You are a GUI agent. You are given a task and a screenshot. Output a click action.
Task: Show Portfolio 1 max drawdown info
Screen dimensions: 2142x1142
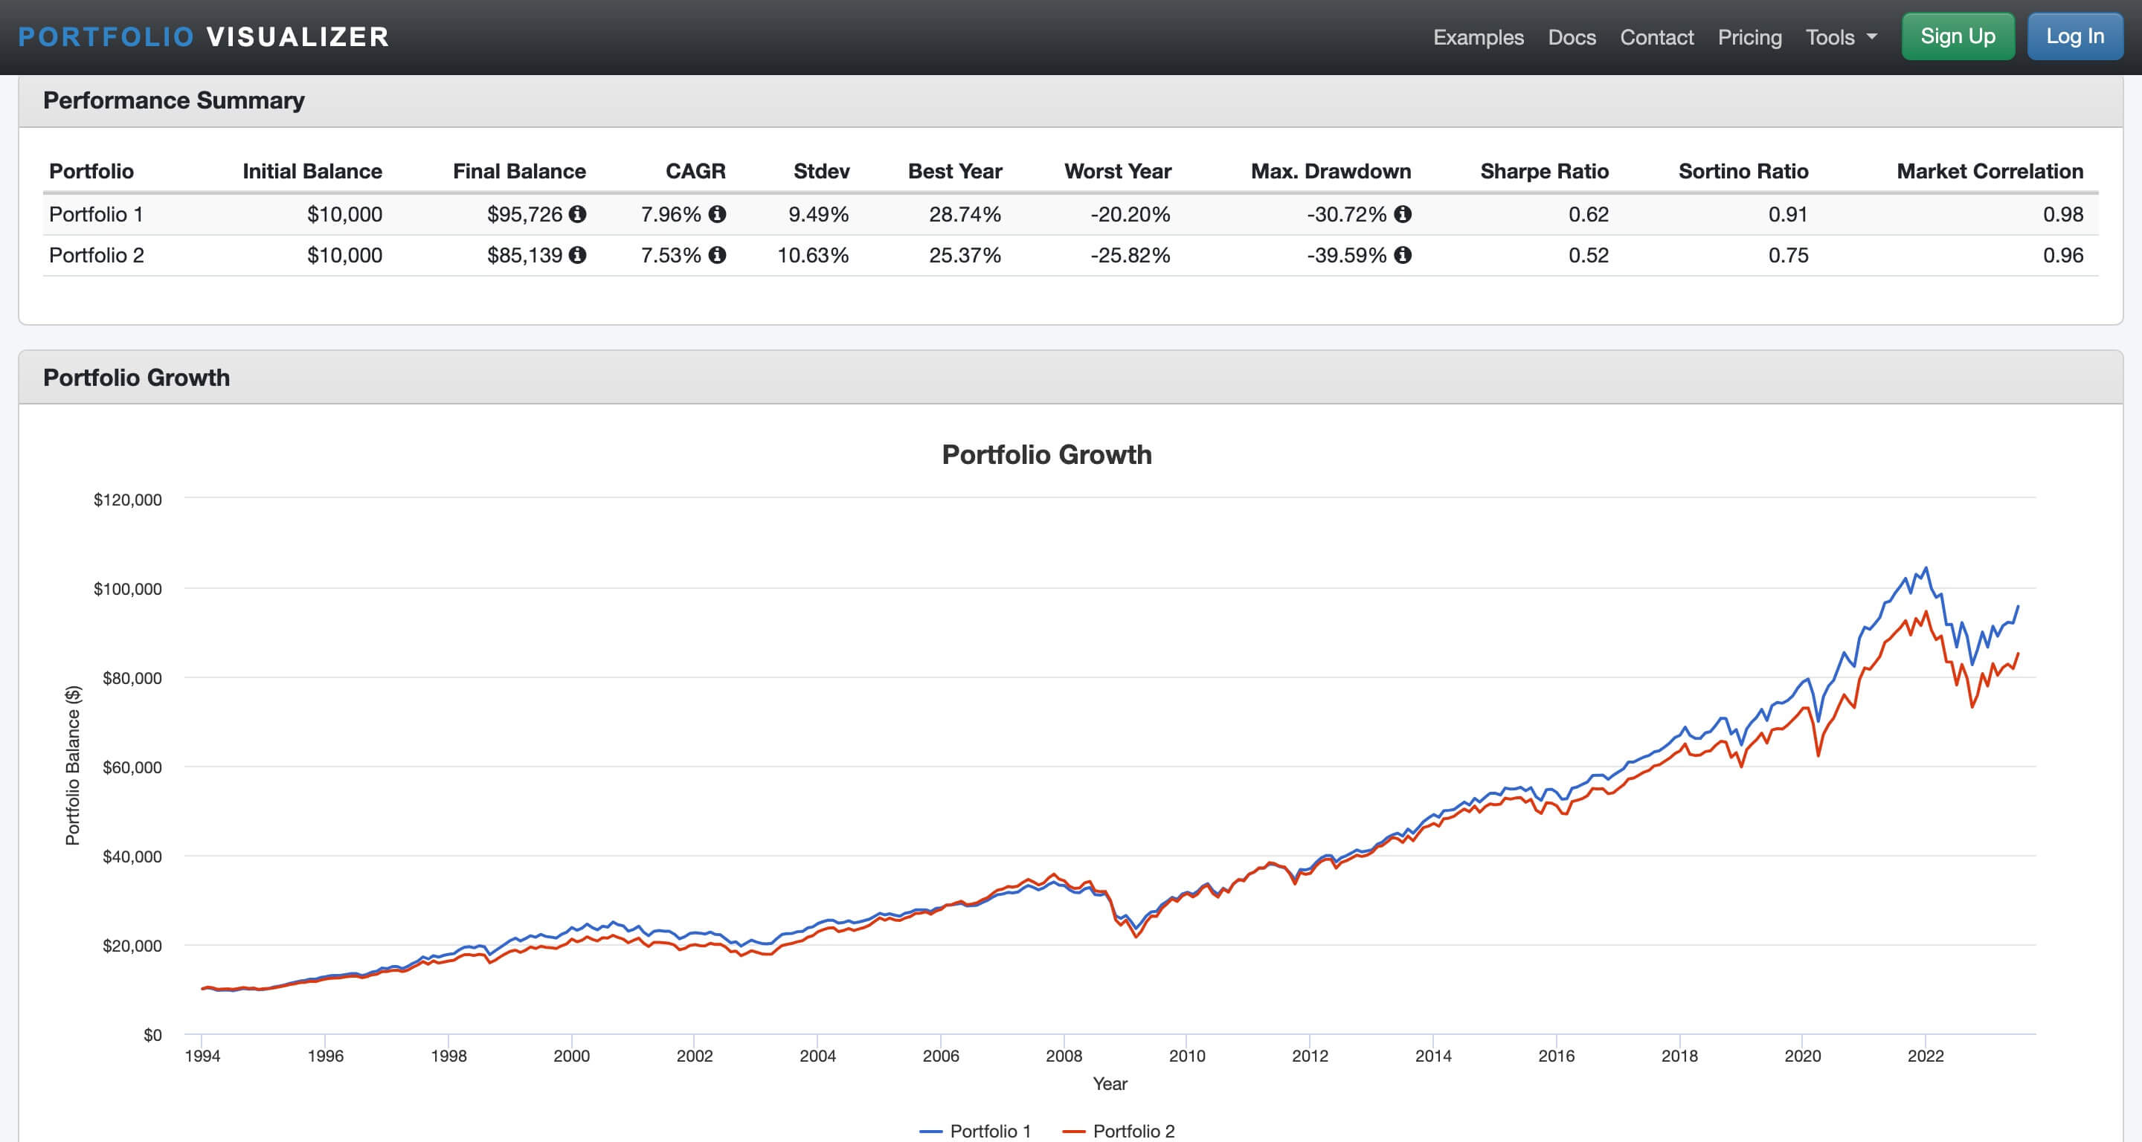point(1402,213)
